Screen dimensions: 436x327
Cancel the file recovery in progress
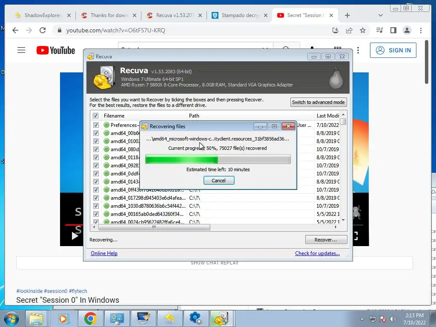coord(219,181)
